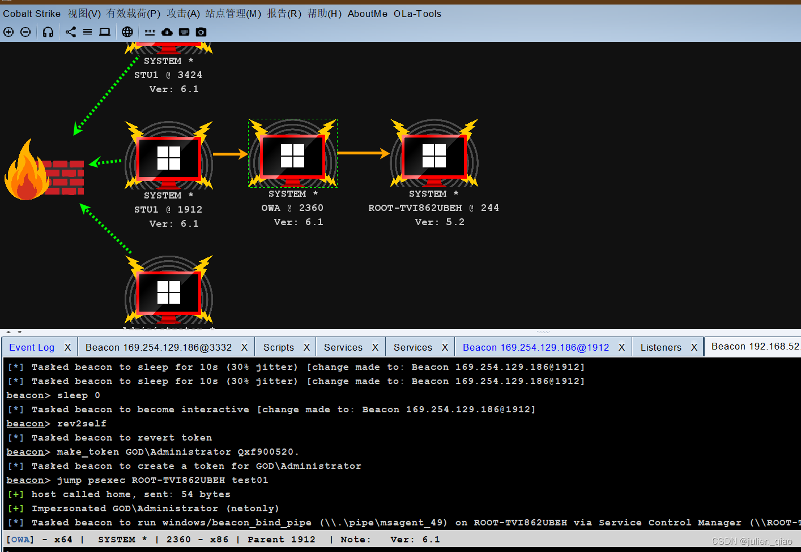This screenshot has width=801, height=552.
Task: Select STU1 @ 1912 beacon computer
Action: tap(169, 156)
